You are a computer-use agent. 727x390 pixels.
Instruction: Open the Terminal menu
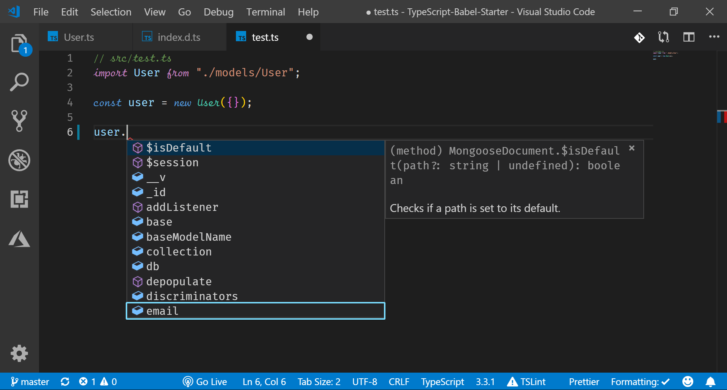tap(265, 12)
